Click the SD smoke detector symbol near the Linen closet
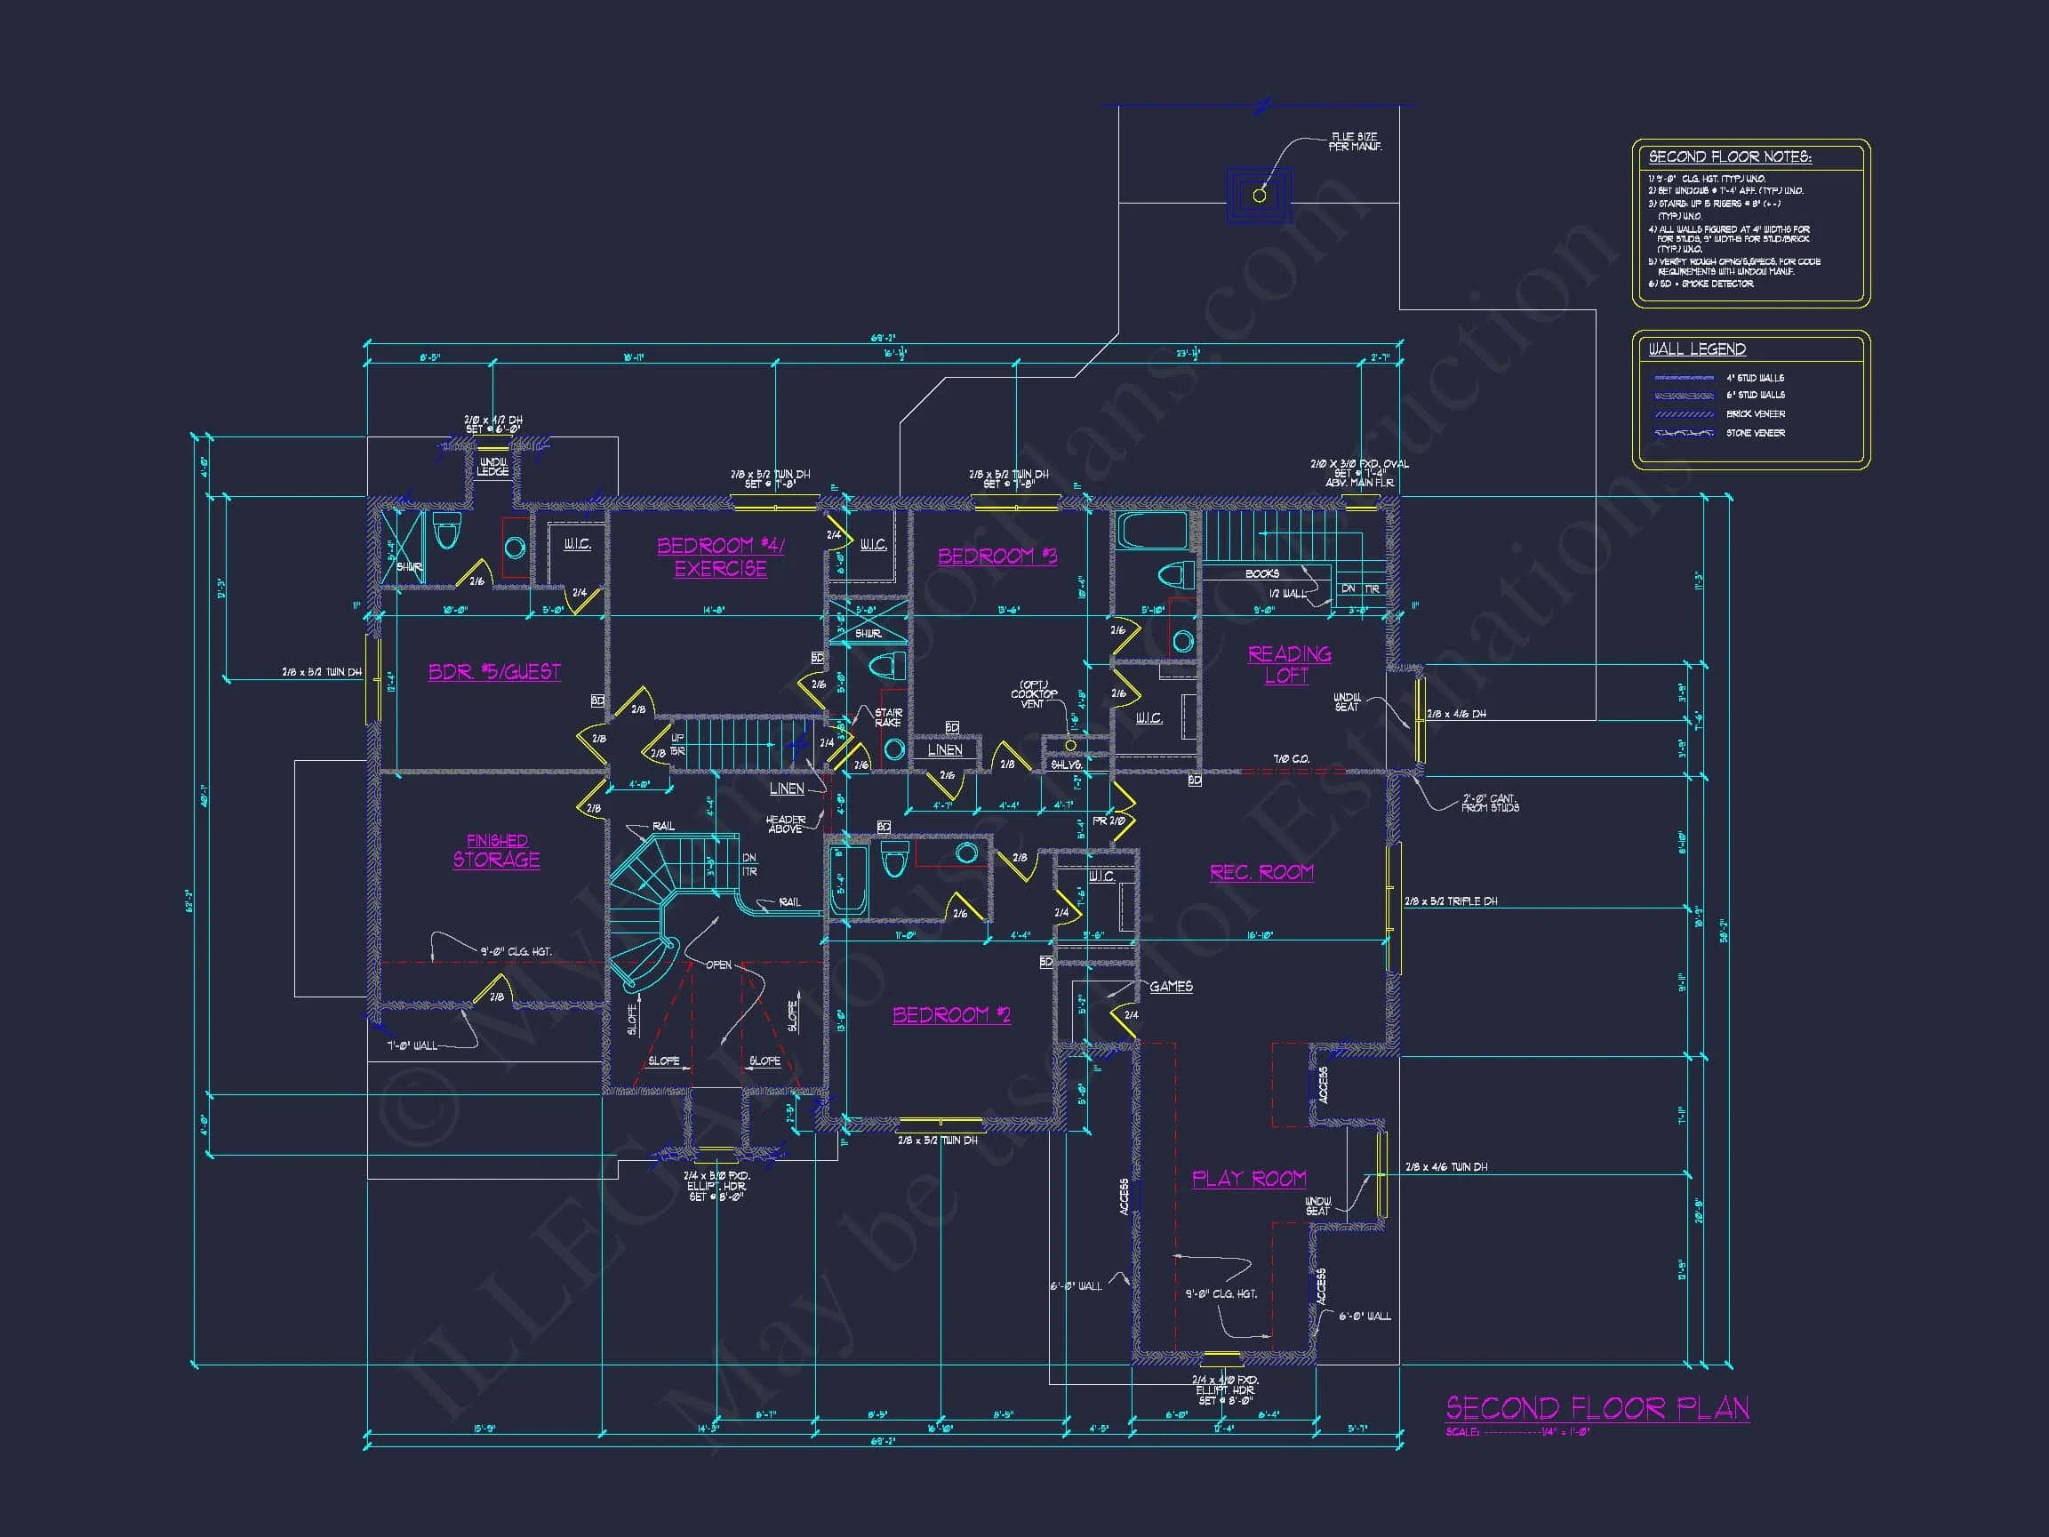The height and width of the screenshot is (1537, 2049). [x=952, y=728]
